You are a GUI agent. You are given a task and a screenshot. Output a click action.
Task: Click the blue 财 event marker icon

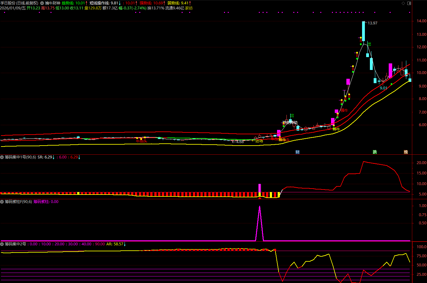click(x=297, y=152)
